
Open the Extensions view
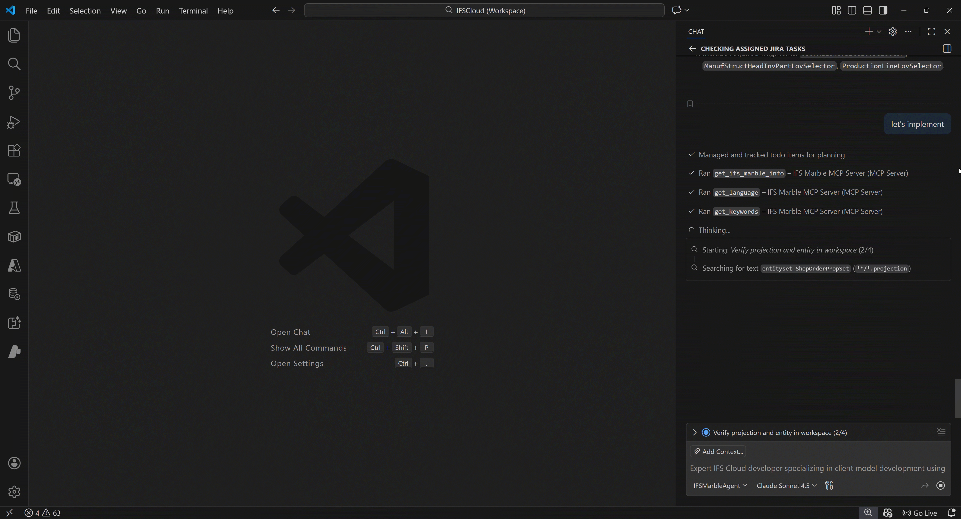(14, 150)
